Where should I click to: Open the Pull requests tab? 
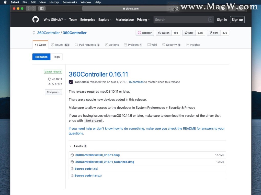click(87, 45)
